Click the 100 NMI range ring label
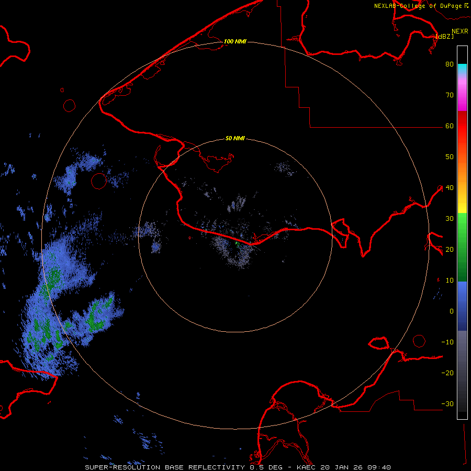 pyautogui.click(x=235, y=41)
